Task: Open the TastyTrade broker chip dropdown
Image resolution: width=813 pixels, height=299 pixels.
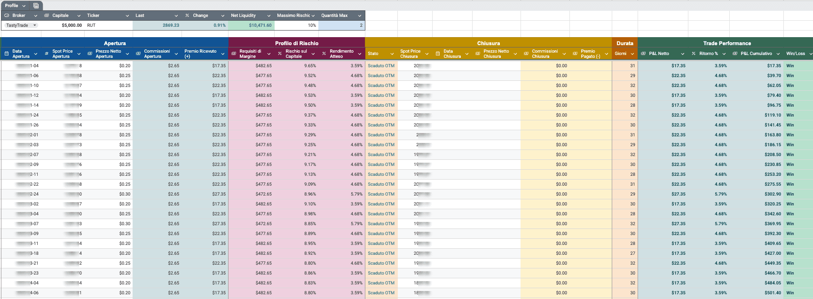Action: click(35, 25)
